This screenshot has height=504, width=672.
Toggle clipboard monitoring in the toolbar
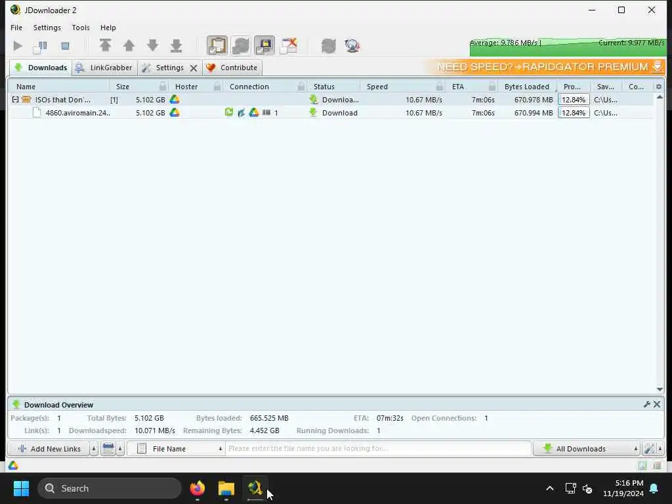pyautogui.click(x=217, y=45)
